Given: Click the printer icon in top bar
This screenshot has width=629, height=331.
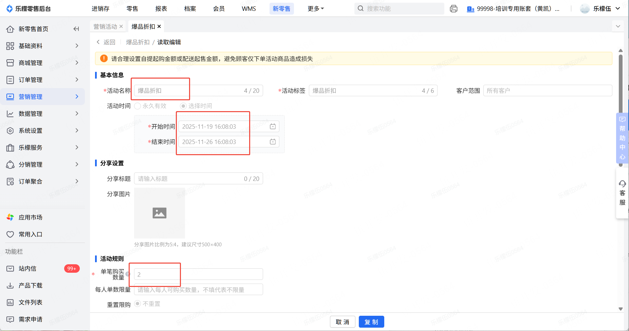Looking at the screenshot, I should [454, 9].
